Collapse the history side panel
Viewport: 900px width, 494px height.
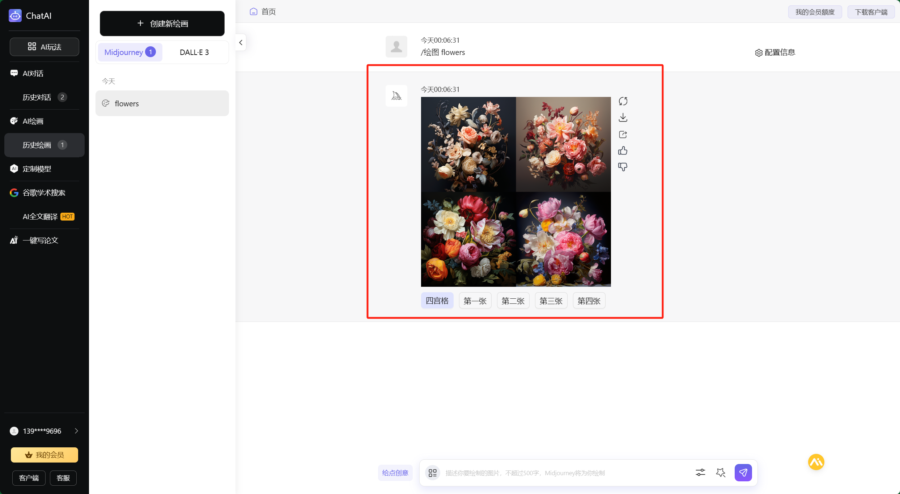241,43
